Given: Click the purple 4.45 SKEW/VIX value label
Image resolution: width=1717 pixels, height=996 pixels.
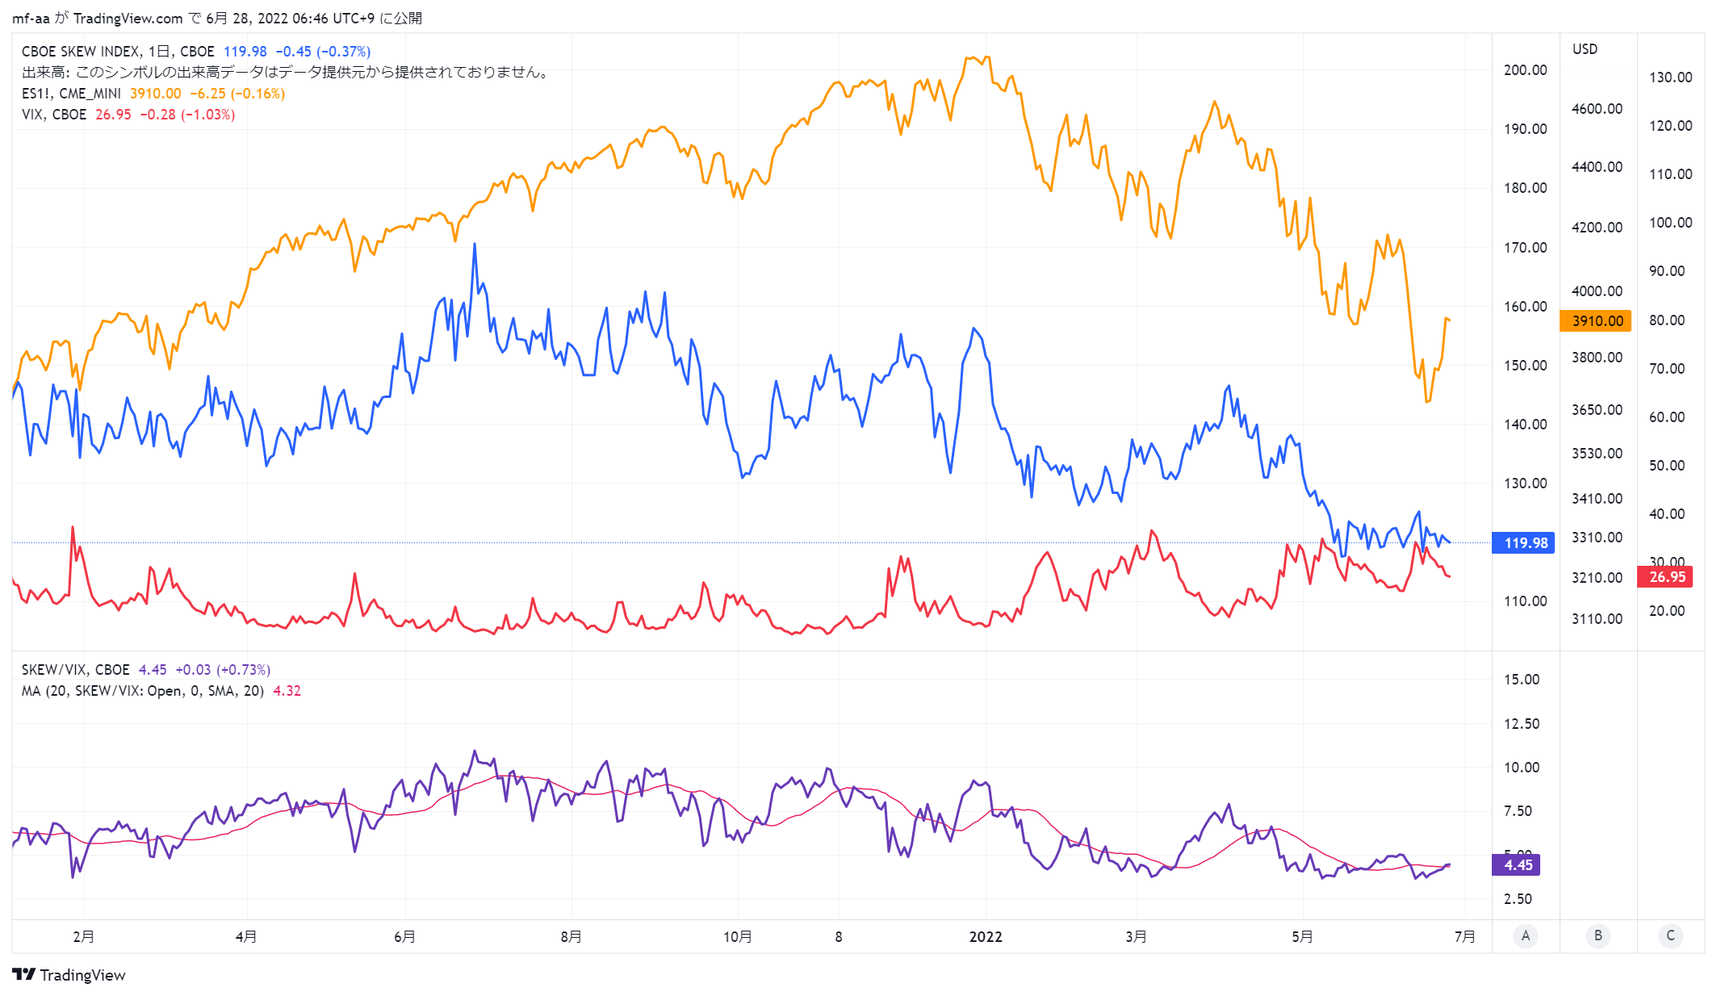Looking at the screenshot, I should click(x=1517, y=864).
